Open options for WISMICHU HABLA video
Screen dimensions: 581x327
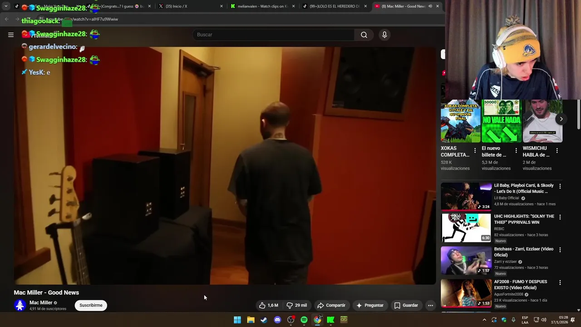[x=556, y=150]
